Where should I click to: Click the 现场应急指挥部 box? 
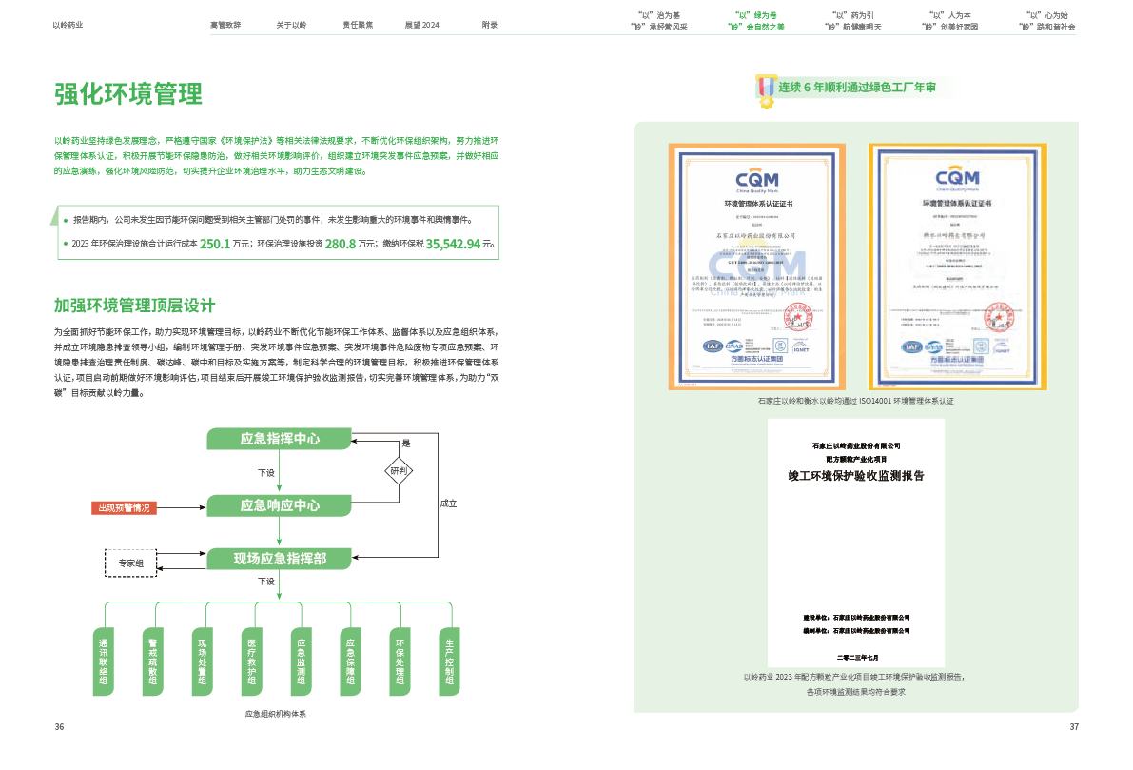pyautogui.click(x=280, y=559)
